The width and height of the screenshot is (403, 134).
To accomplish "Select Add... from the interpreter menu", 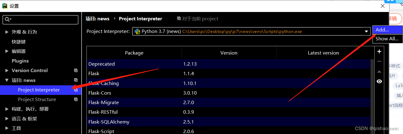I will tap(382, 30).
